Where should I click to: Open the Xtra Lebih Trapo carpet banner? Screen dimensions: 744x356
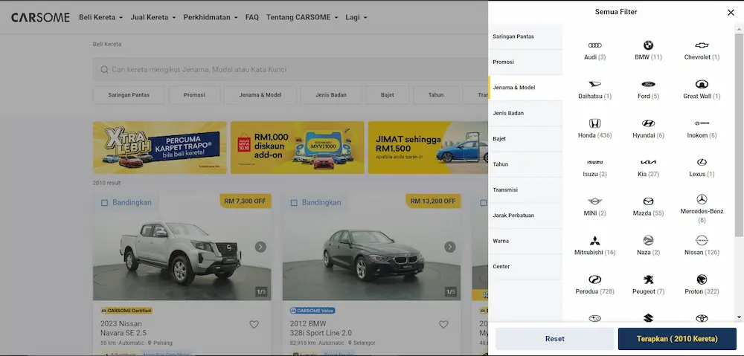[x=160, y=147]
